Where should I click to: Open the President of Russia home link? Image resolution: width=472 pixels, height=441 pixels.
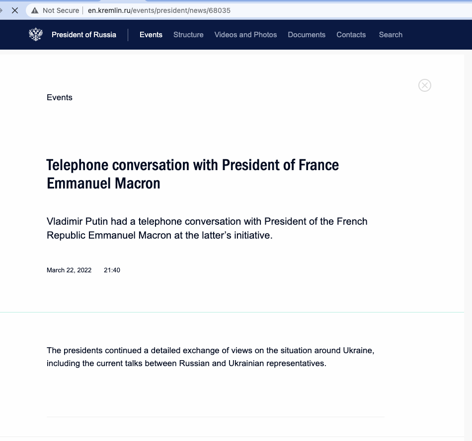(x=84, y=35)
